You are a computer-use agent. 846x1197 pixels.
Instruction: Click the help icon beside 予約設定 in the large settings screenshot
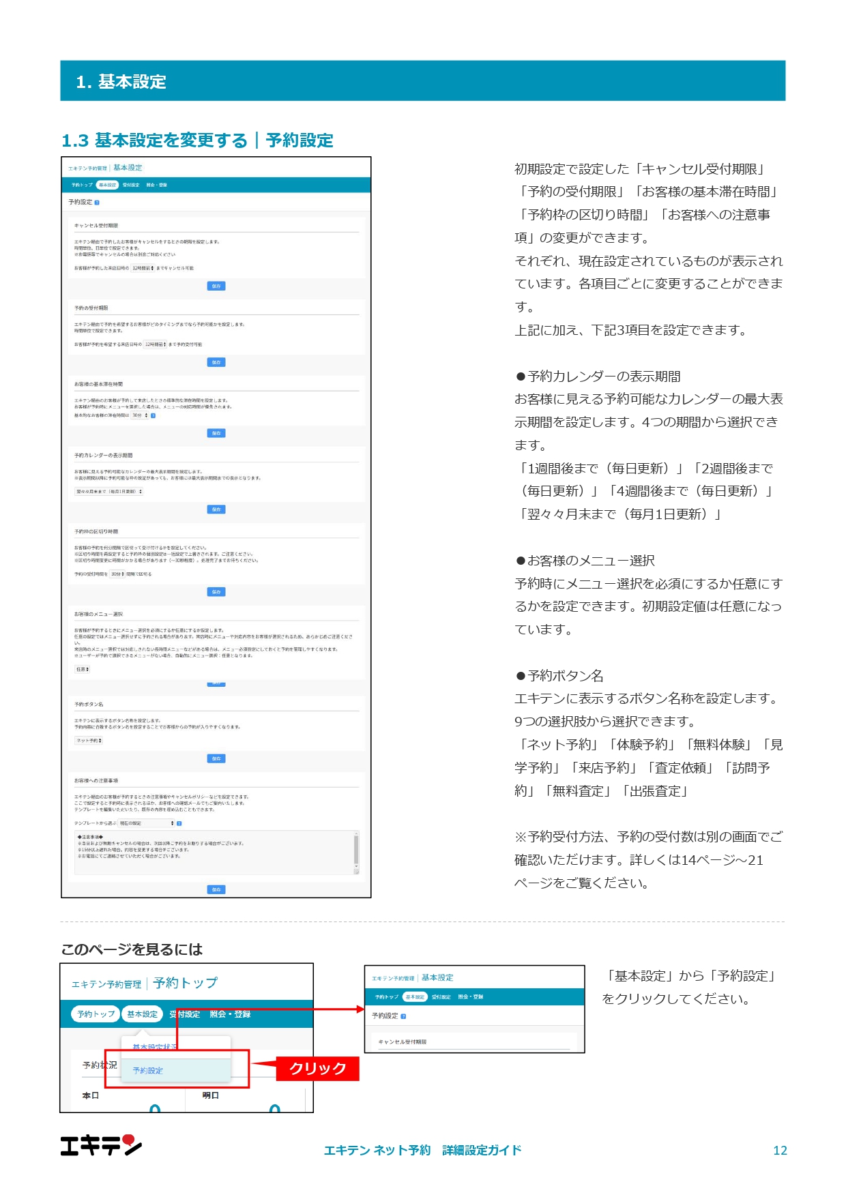97,203
